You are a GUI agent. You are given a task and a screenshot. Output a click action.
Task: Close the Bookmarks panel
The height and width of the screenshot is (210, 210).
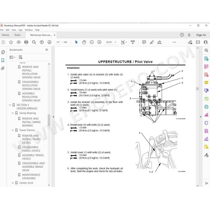(x=46, y=50)
